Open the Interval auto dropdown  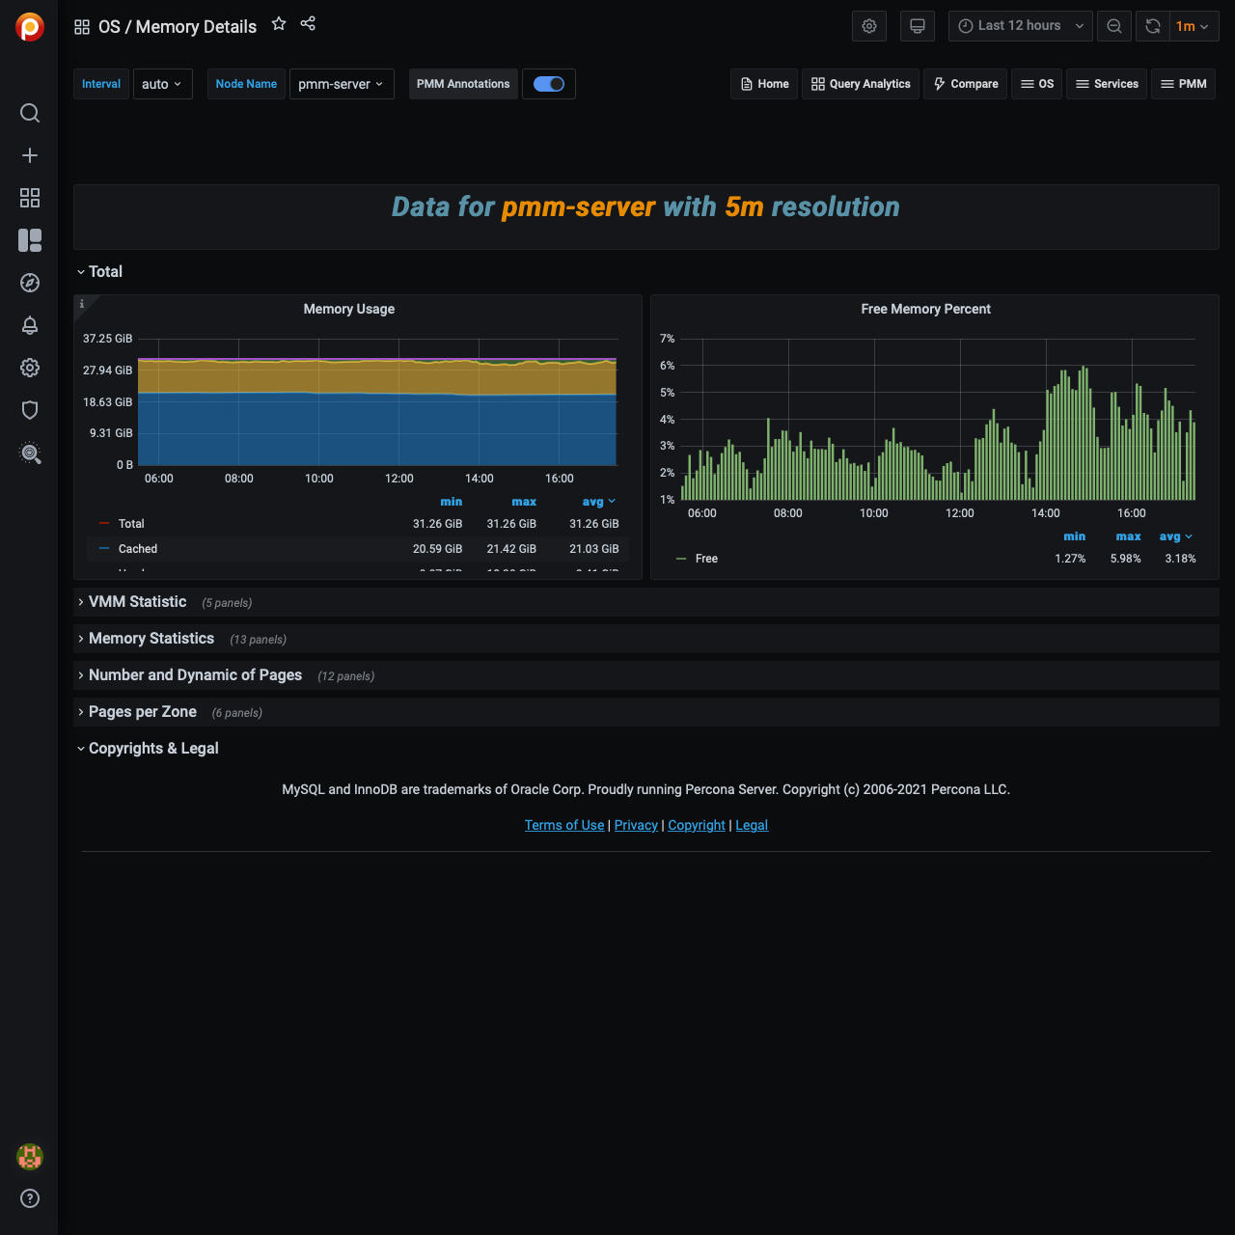[x=162, y=84]
